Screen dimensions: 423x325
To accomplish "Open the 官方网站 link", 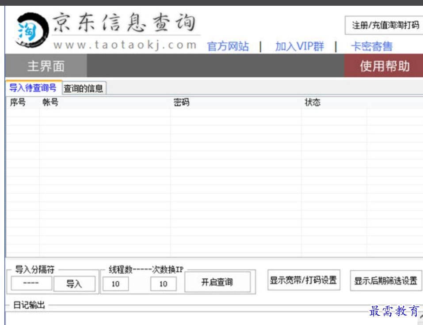I will coord(228,46).
